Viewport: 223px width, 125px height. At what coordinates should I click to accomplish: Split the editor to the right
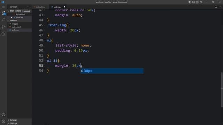point(216,7)
